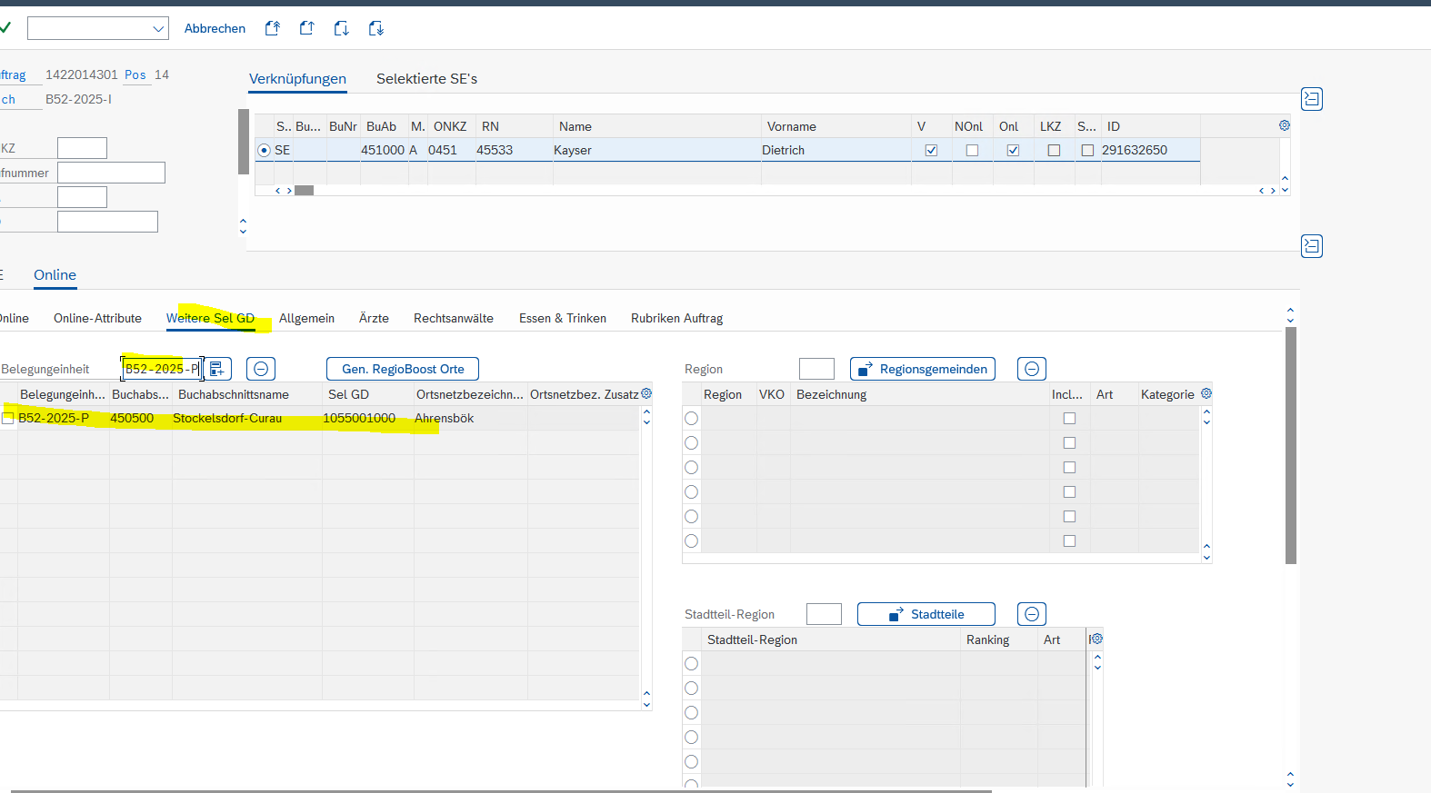Viewport: 1431px width, 793px height.
Task: Open the Rechtsanwälte sub-tab
Action: click(454, 319)
